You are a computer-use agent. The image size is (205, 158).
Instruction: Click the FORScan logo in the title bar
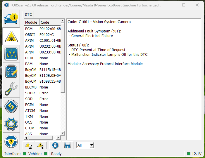coord(7,5)
